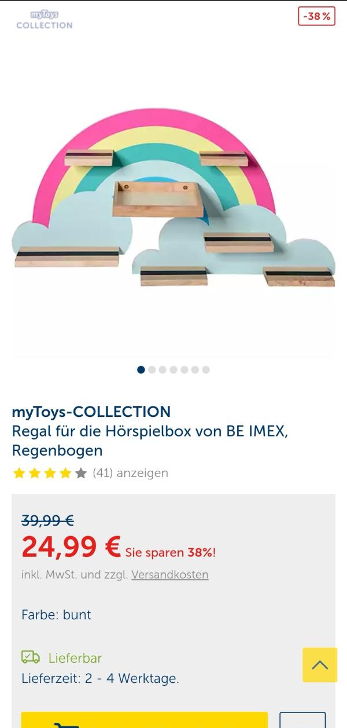
Task: Select the first carousel dot
Action: pyautogui.click(x=141, y=369)
